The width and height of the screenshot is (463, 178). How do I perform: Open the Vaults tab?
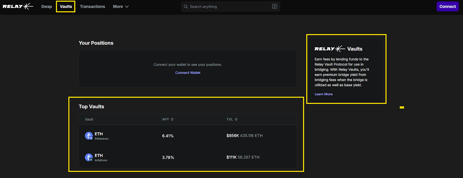[x=66, y=6]
